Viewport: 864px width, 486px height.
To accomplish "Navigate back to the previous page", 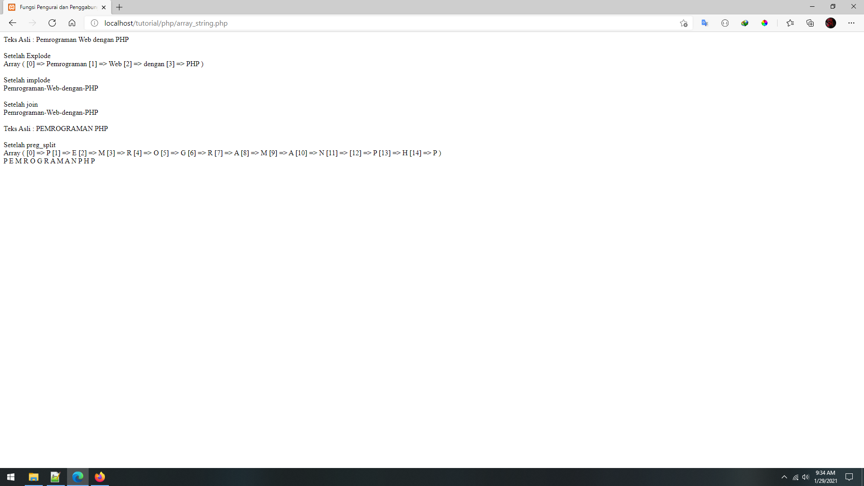I will pos(12,23).
